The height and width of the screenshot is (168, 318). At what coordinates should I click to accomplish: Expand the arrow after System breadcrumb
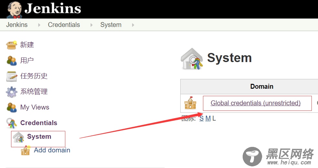(133, 25)
